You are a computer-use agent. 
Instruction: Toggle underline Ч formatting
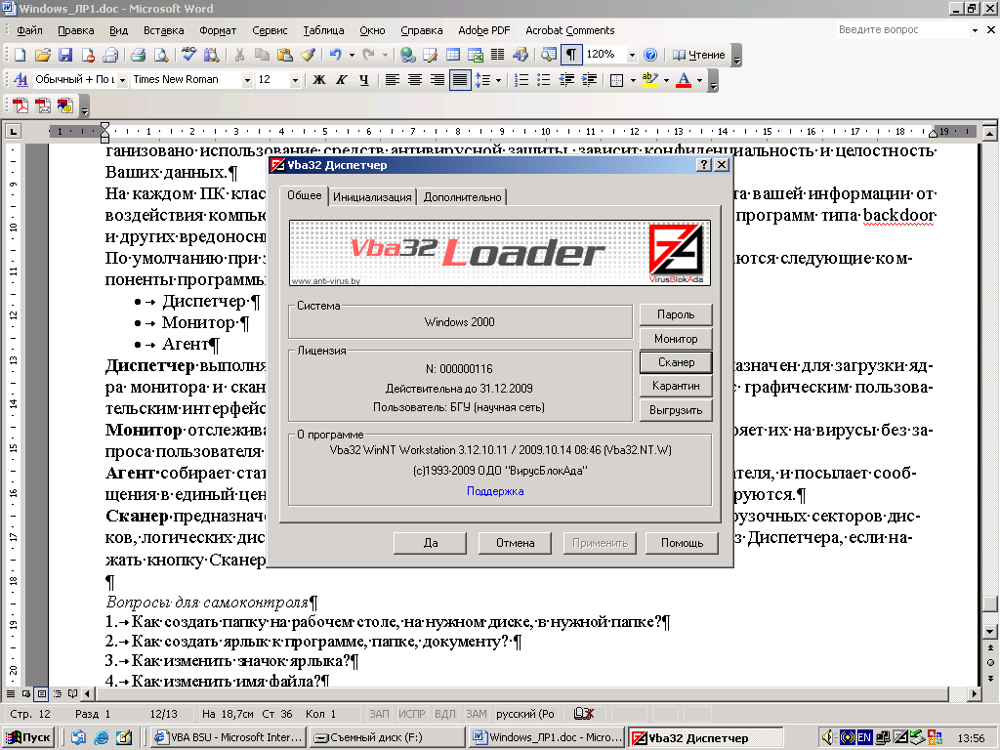coord(364,80)
